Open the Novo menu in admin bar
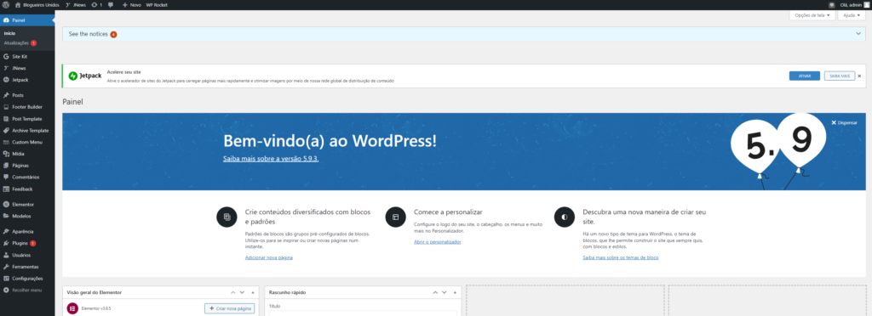This screenshot has width=872, height=316. click(131, 4)
